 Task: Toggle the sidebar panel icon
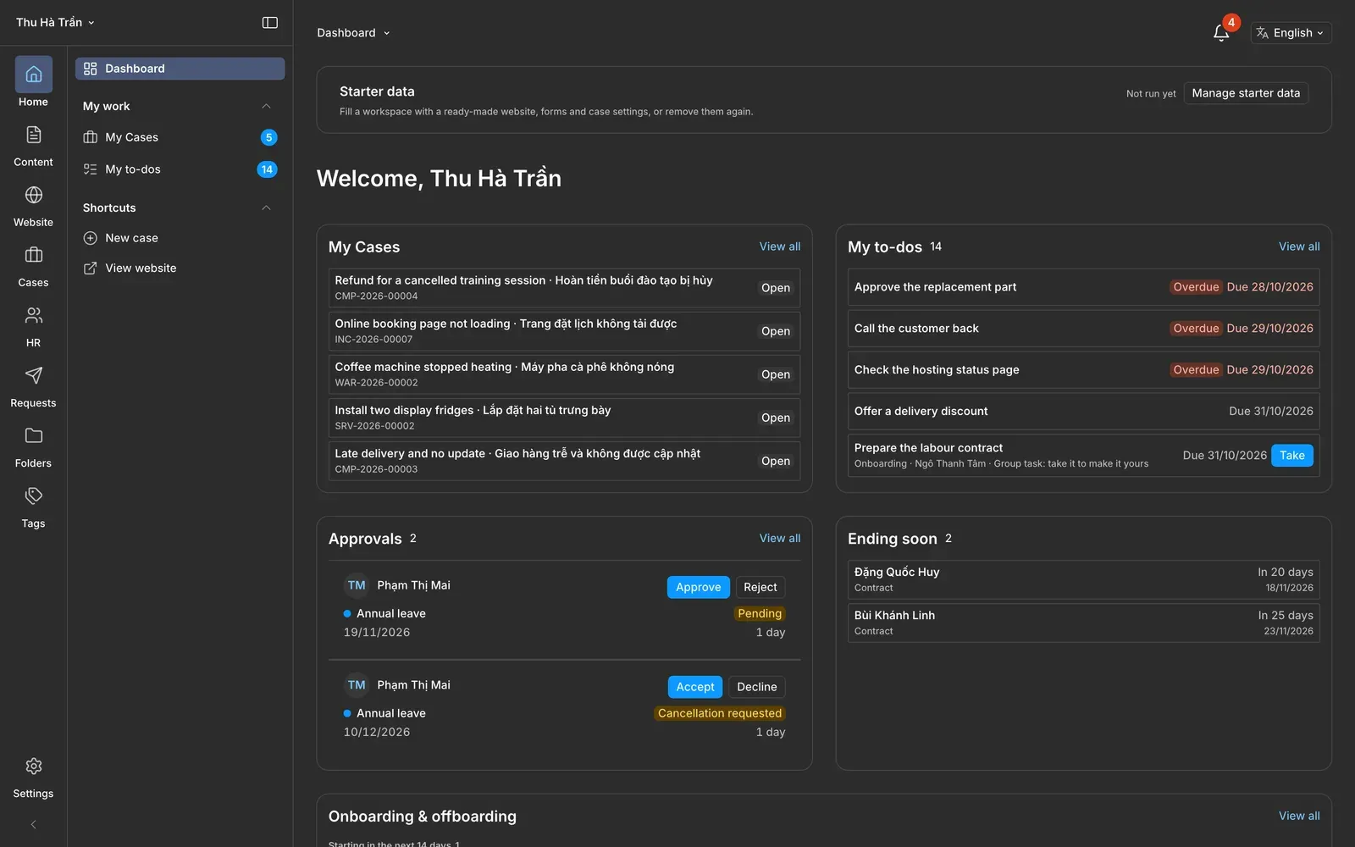270,23
